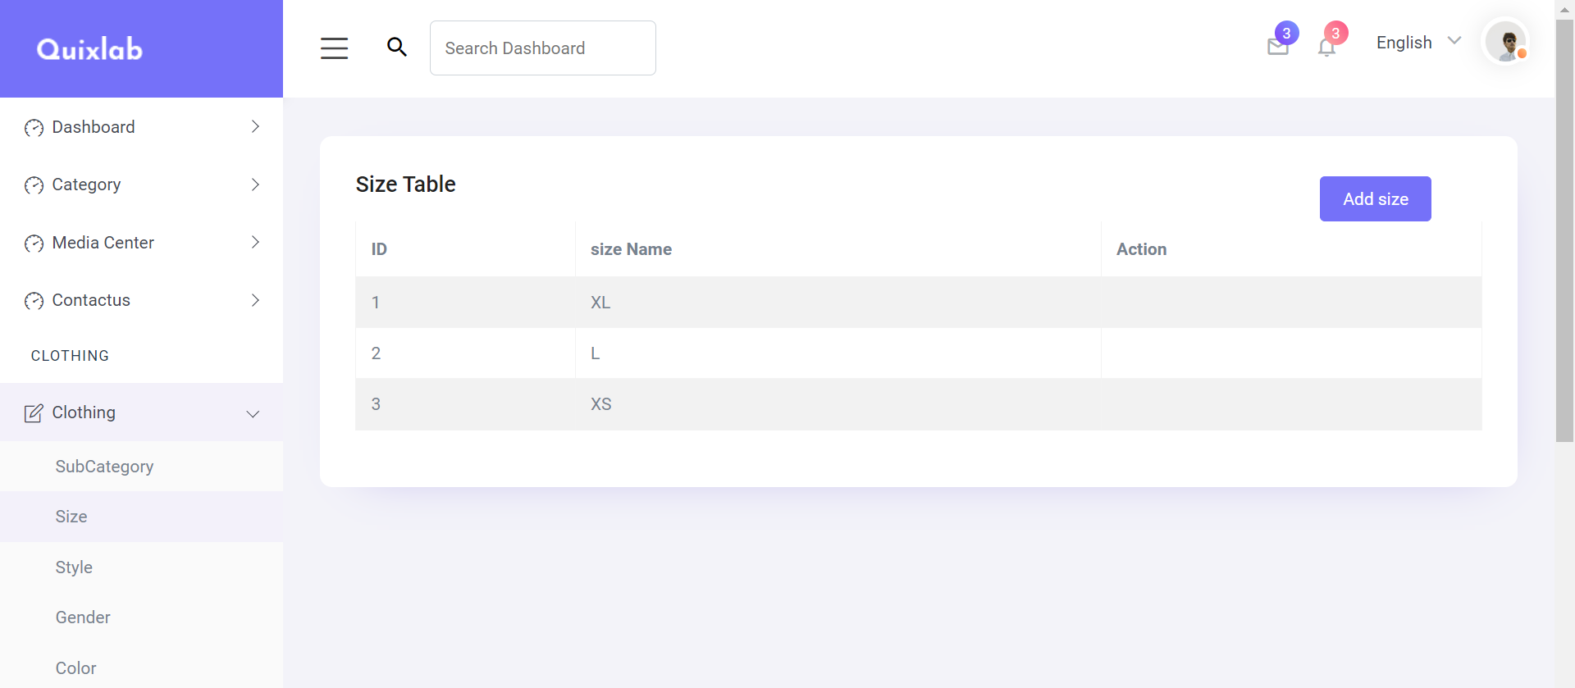Click the Media Center gauge icon
The height and width of the screenshot is (688, 1575).
click(x=34, y=244)
